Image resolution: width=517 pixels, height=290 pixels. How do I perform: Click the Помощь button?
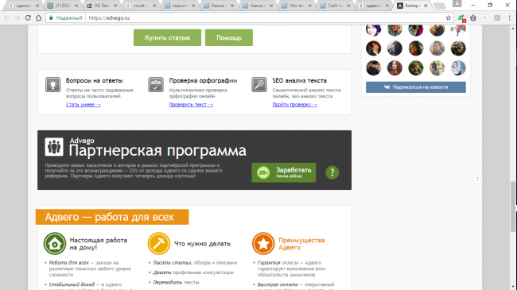click(x=229, y=37)
